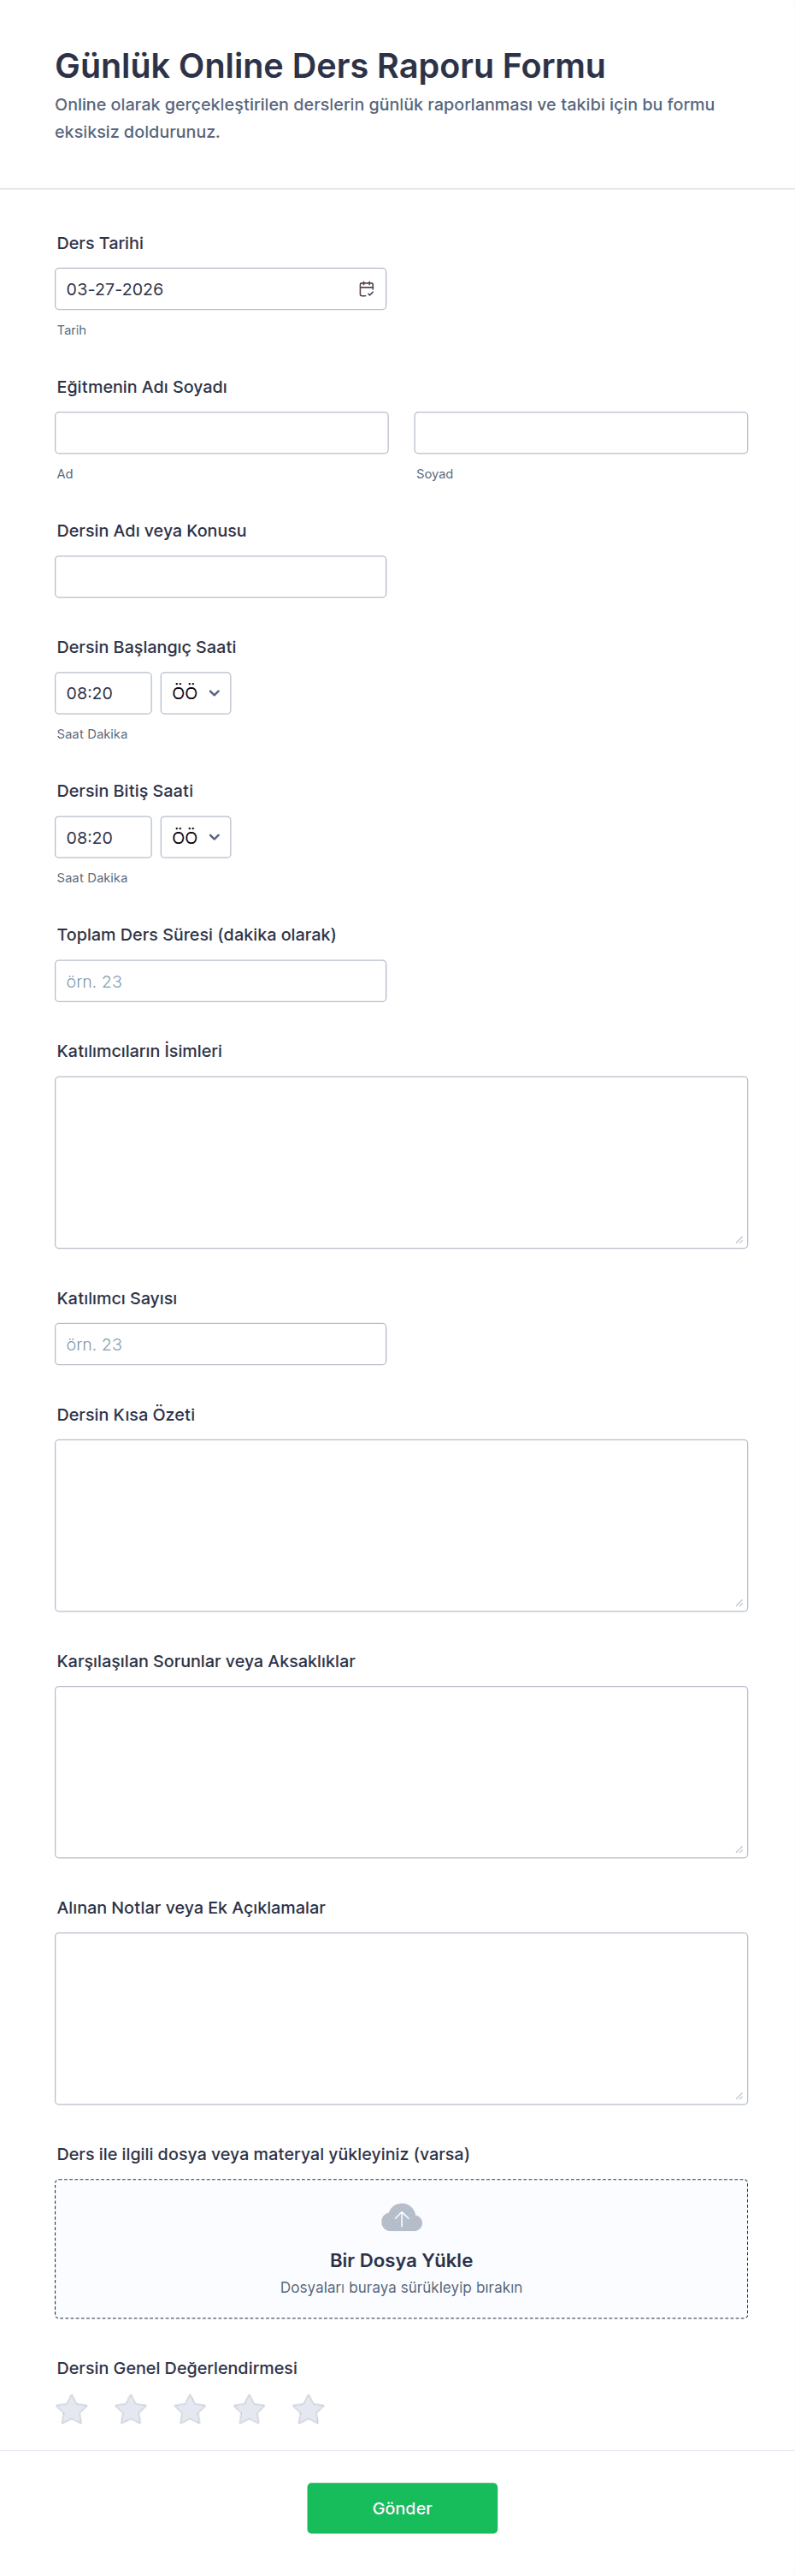Rate the lesson one star
795x2576 pixels.
[72, 2409]
